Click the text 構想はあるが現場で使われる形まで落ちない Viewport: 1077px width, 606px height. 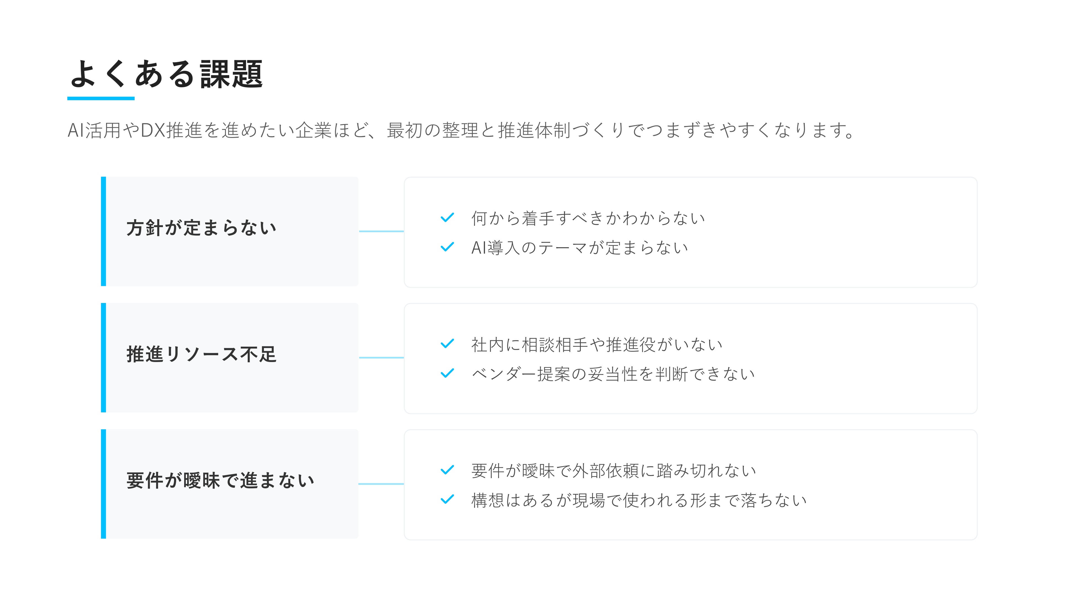pyautogui.click(x=639, y=500)
